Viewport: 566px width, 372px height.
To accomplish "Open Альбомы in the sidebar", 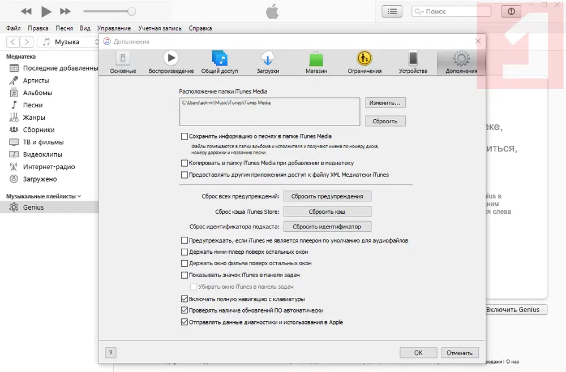I will (49, 93).
